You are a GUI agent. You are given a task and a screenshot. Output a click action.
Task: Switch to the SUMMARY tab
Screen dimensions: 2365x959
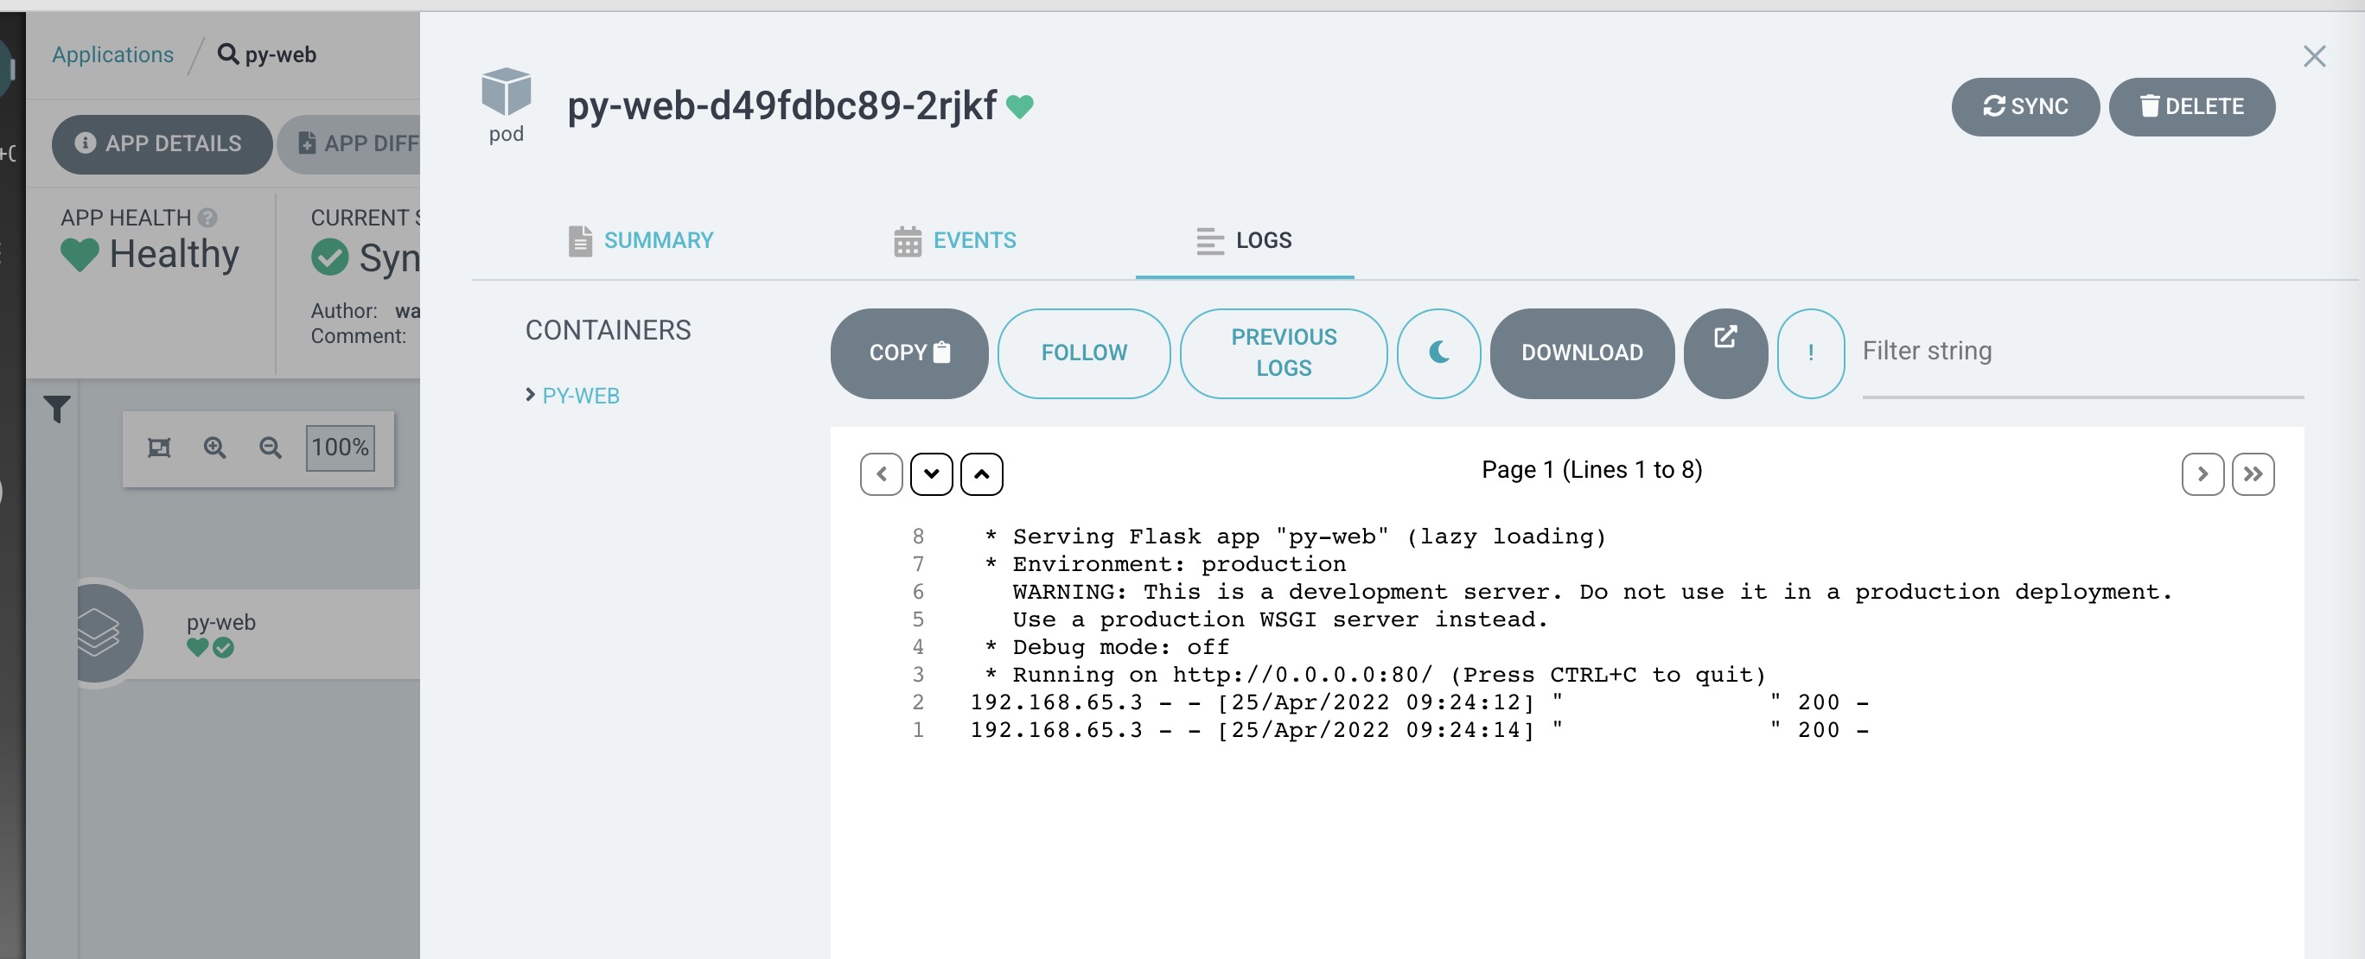click(x=640, y=240)
